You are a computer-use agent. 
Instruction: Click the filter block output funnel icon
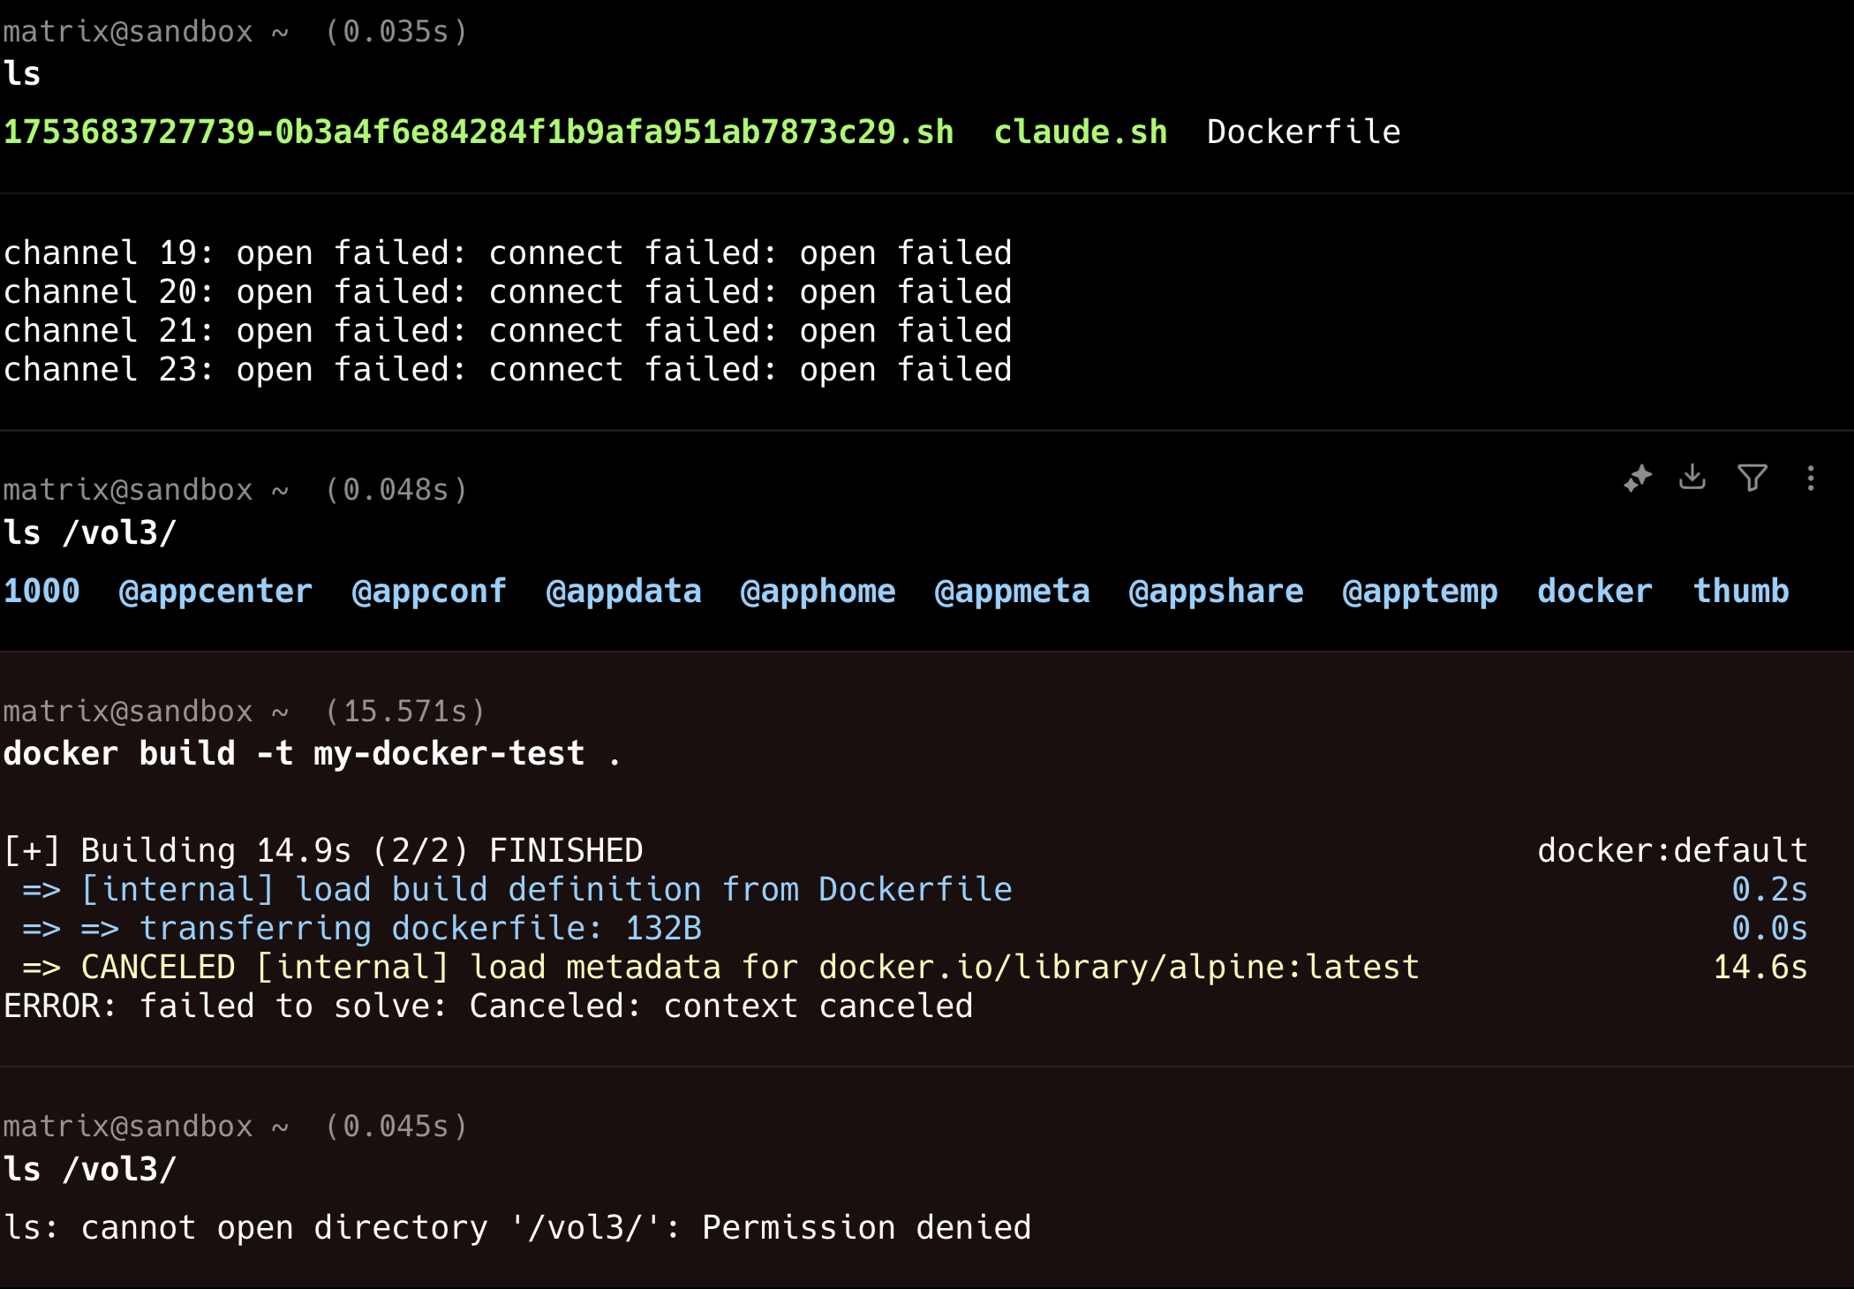pyautogui.click(x=1752, y=478)
